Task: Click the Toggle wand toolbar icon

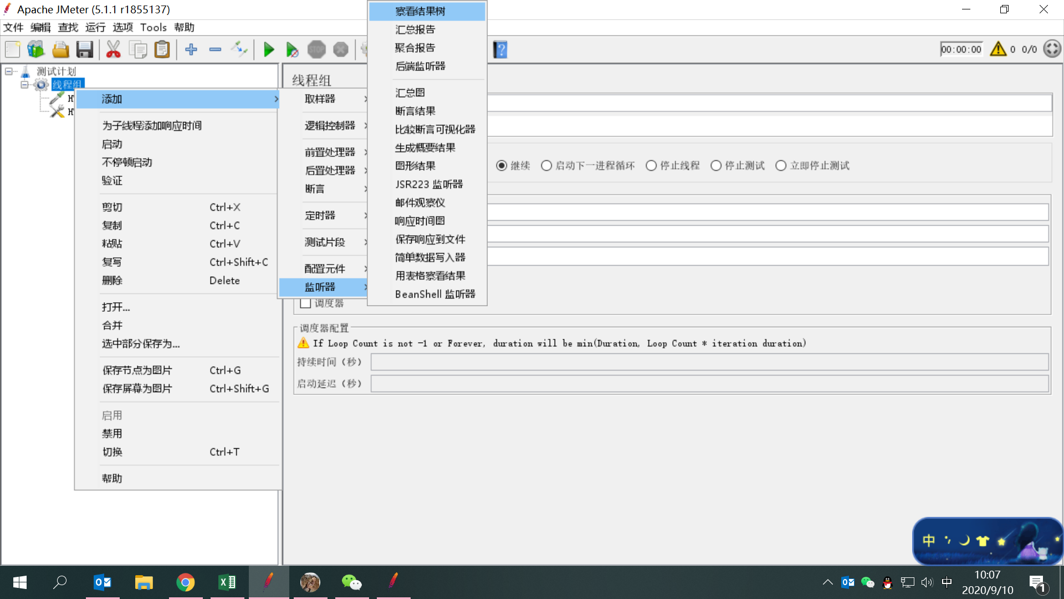Action: click(x=239, y=49)
